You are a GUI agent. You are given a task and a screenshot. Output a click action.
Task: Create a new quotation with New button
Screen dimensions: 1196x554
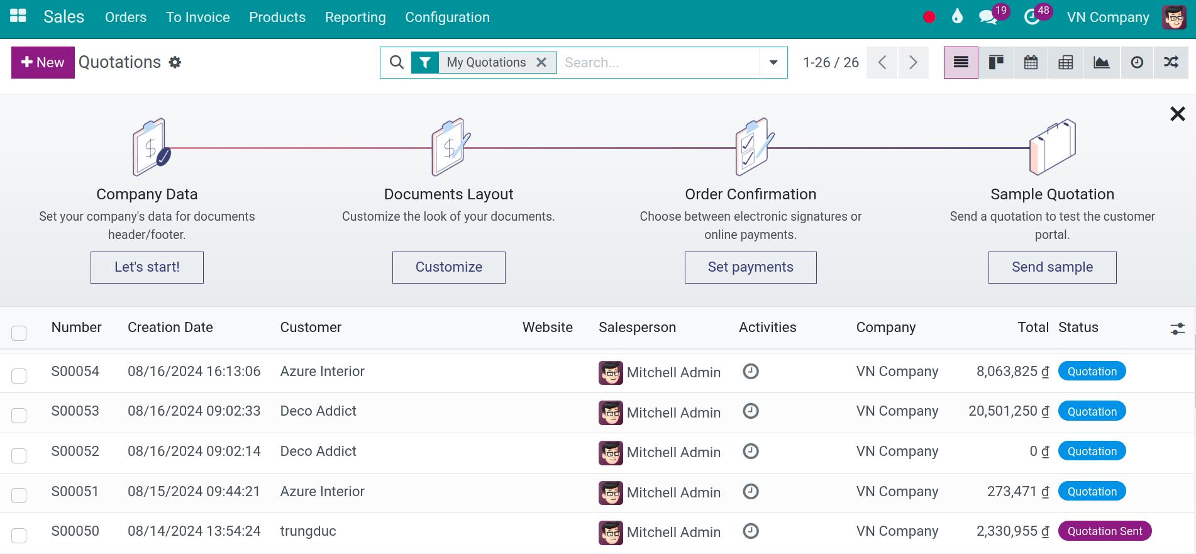pos(43,62)
